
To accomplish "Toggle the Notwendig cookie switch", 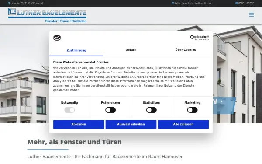I will point(69,110).
